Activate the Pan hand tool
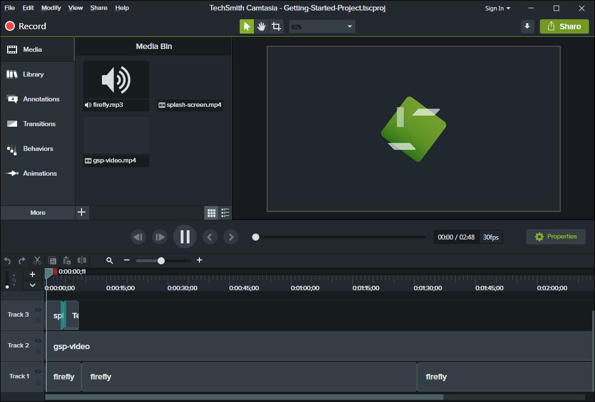The width and height of the screenshot is (595, 402). pyautogui.click(x=262, y=26)
